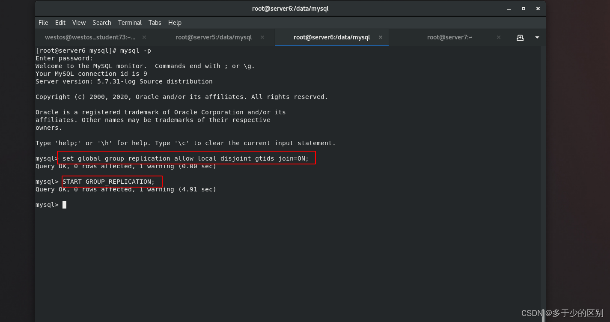Image resolution: width=610 pixels, height=322 pixels.
Task: Click the "Type 'help;'" instruction line
Action: [186, 143]
